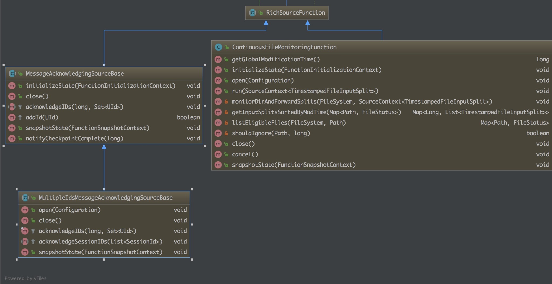Click the method icon beside acknowledgeSessionIDs

tap(25, 242)
